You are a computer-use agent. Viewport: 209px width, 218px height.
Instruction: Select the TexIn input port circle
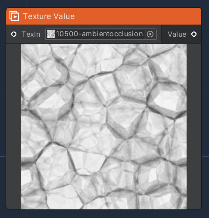14,34
